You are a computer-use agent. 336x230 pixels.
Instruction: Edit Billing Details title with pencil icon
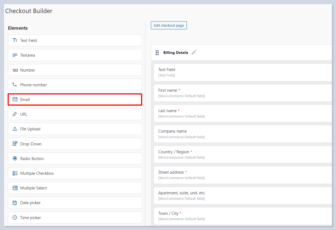coord(194,52)
